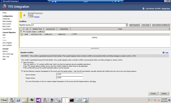Click the yellow warning triangle icon
The height and width of the screenshot is (103, 171).
coord(24,15)
